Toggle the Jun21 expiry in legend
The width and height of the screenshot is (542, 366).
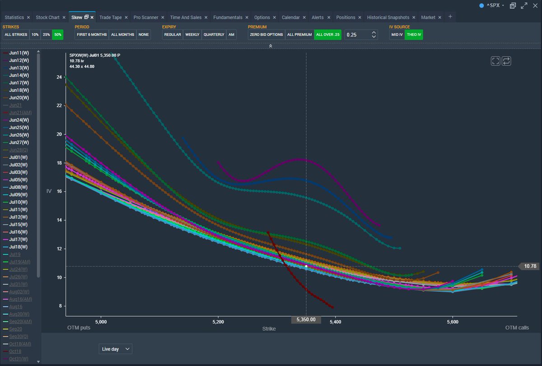click(13, 105)
